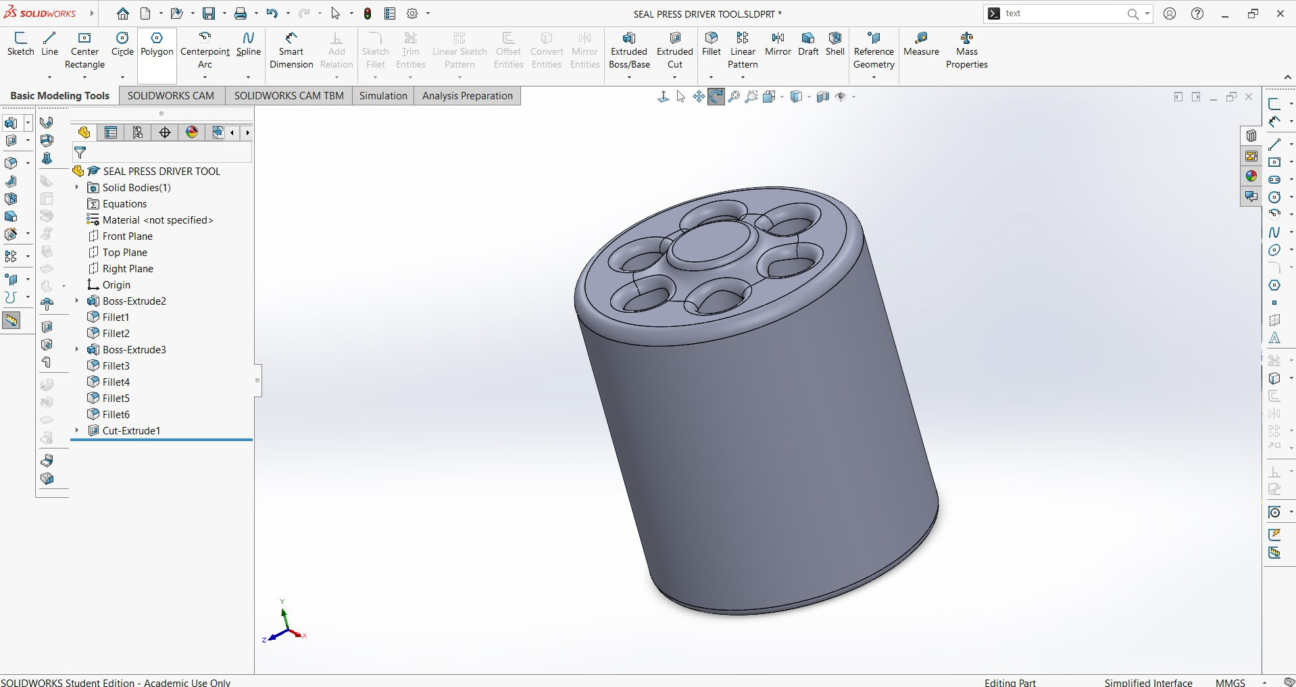
Task: Apply the Draft feature
Action: 808,44
